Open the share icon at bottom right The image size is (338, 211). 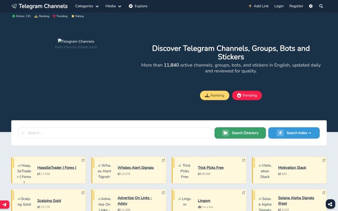[330, 204]
